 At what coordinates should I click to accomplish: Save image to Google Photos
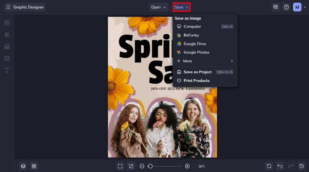pos(205,52)
